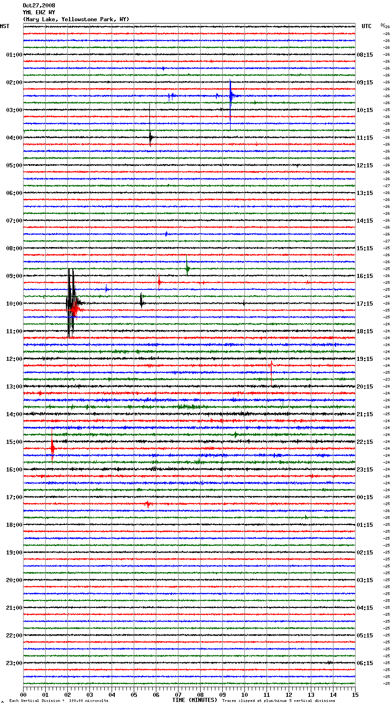Select the 22:00 MST row label
The width and height of the screenshot is (392, 707).
[x=14, y=636]
